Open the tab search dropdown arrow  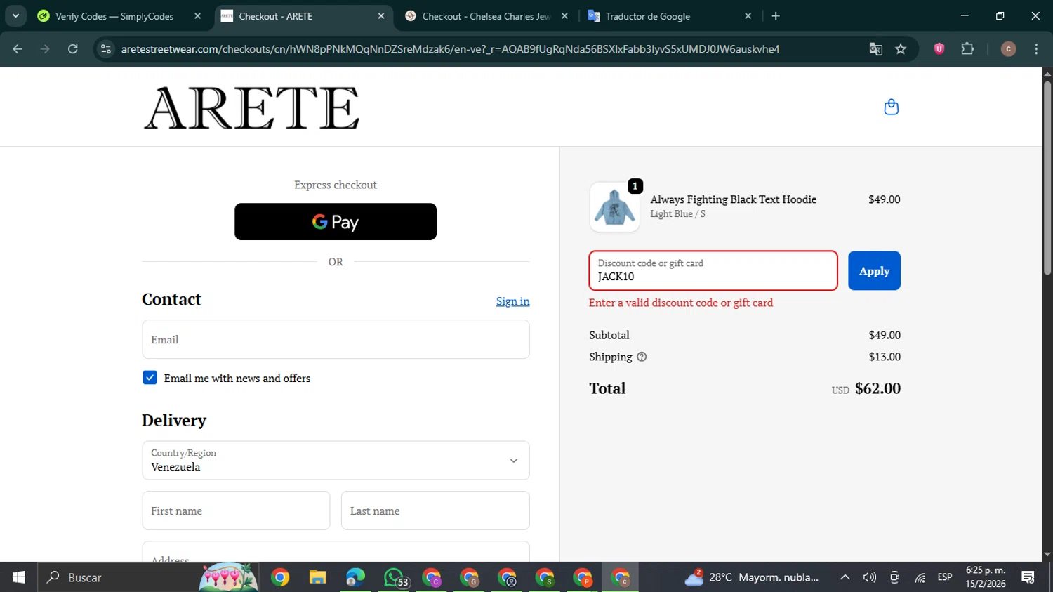pos(15,15)
